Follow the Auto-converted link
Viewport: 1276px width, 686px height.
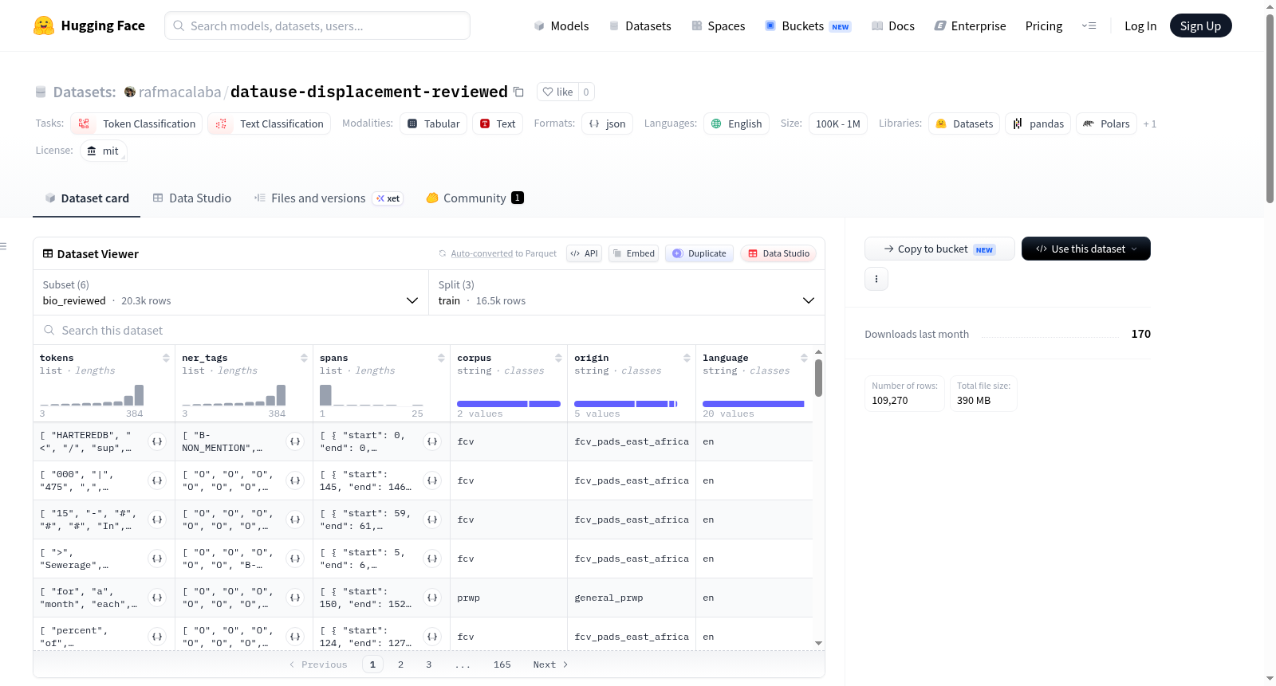pos(482,253)
